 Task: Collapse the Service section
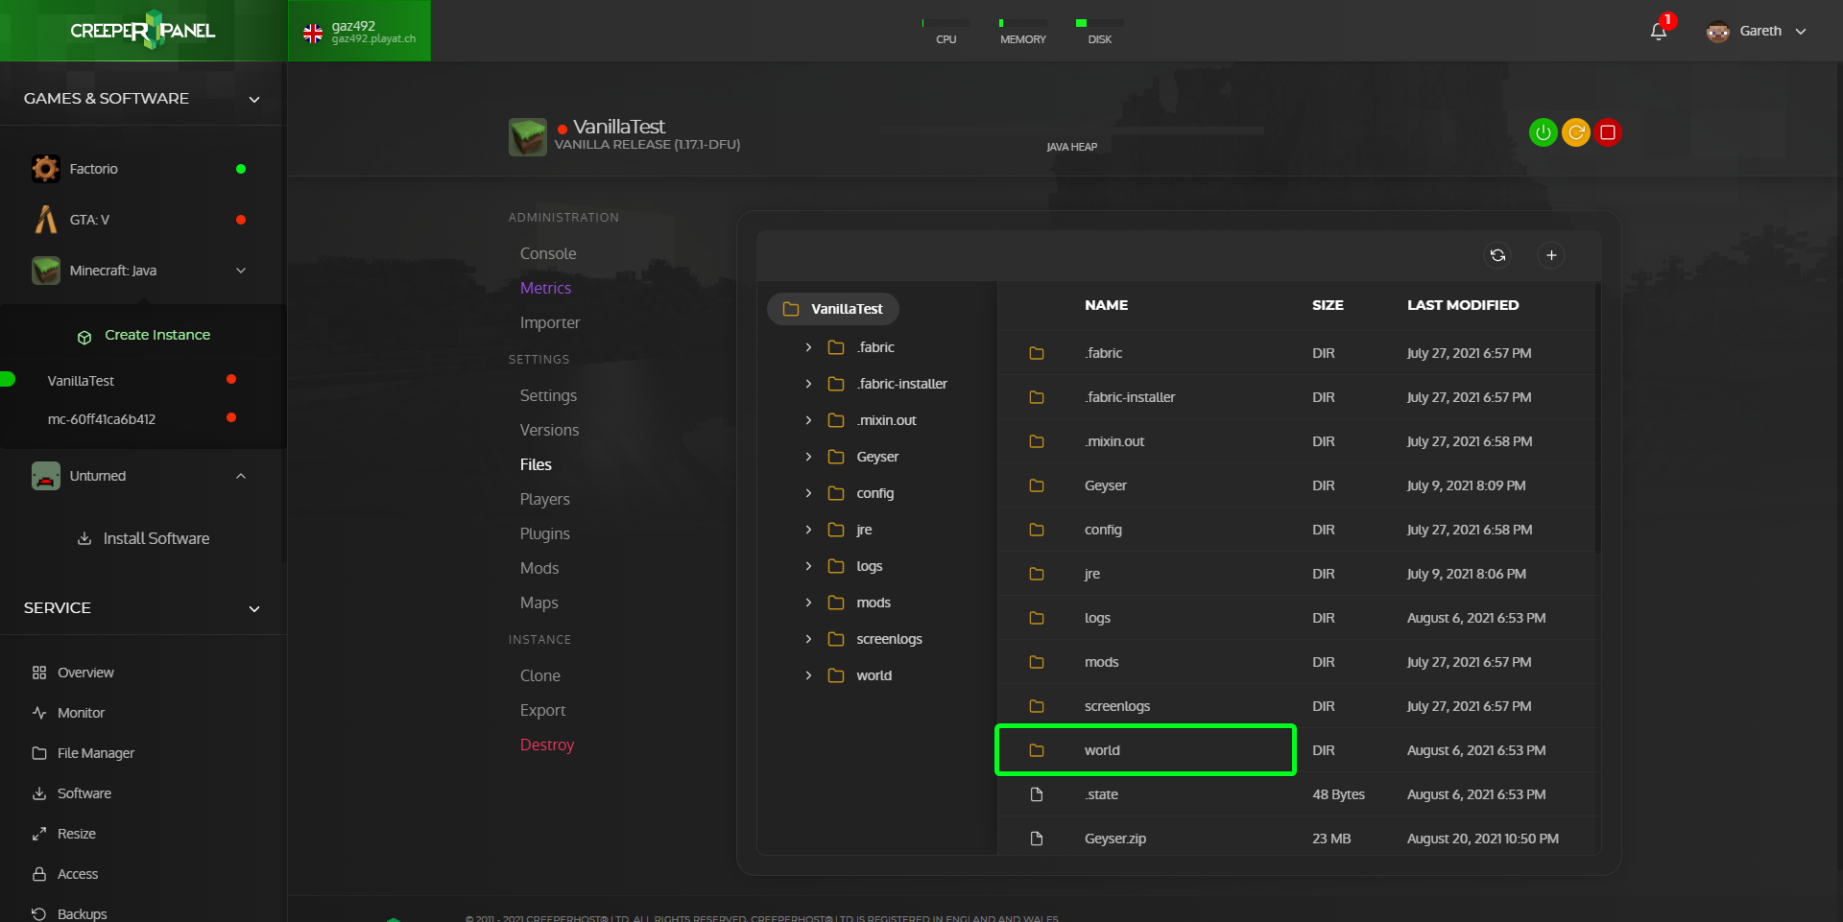(x=254, y=608)
